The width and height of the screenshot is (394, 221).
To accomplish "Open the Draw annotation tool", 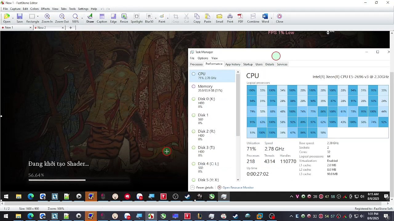I will (x=90, y=18).
